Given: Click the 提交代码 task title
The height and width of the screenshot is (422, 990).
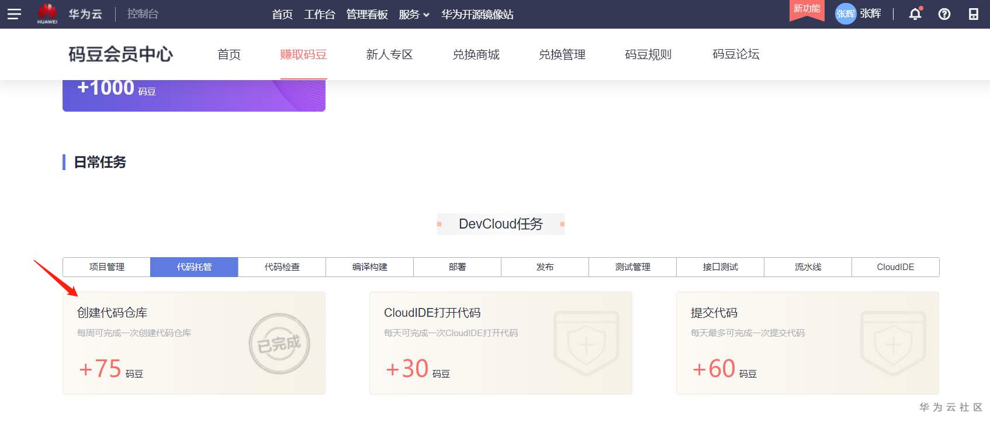Looking at the screenshot, I should point(714,313).
